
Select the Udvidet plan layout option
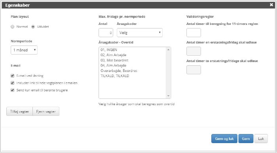pyautogui.click(x=33, y=26)
